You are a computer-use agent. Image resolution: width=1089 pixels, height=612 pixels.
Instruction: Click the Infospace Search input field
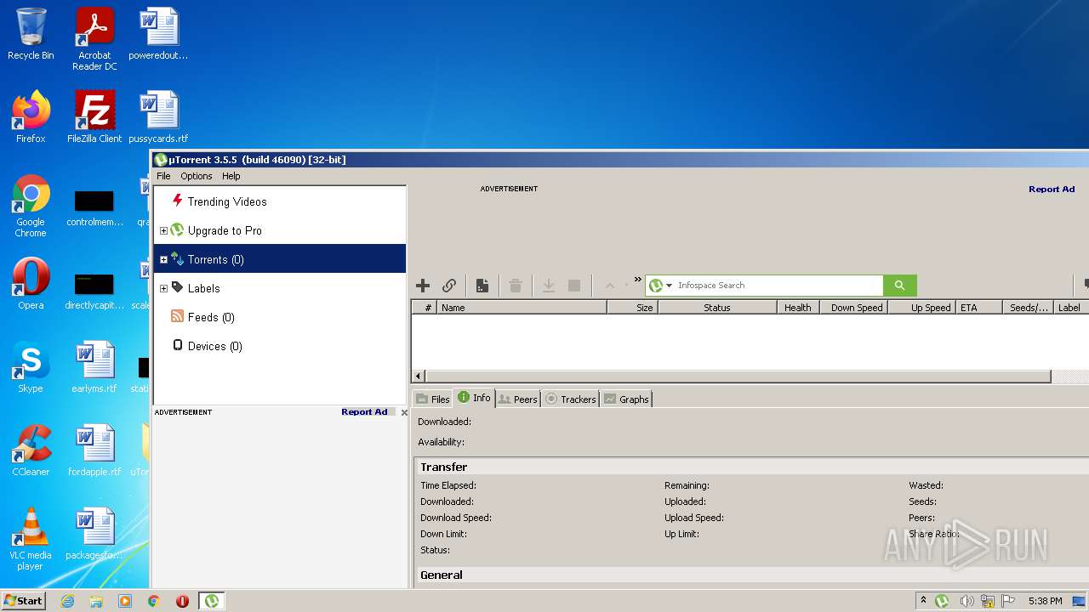[x=778, y=286]
